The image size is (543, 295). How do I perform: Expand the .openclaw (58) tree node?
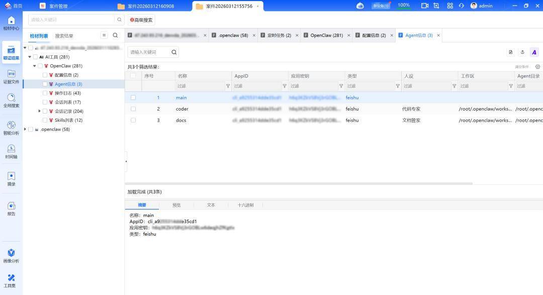tap(25, 130)
